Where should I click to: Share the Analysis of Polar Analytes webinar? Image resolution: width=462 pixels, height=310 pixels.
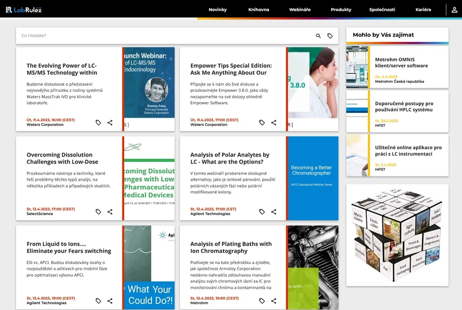pyautogui.click(x=274, y=212)
